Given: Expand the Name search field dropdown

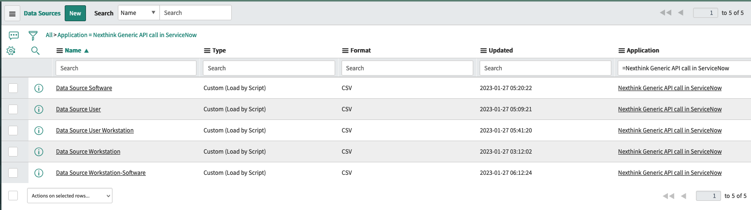Looking at the screenshot, I should click(x=139, y=13).
